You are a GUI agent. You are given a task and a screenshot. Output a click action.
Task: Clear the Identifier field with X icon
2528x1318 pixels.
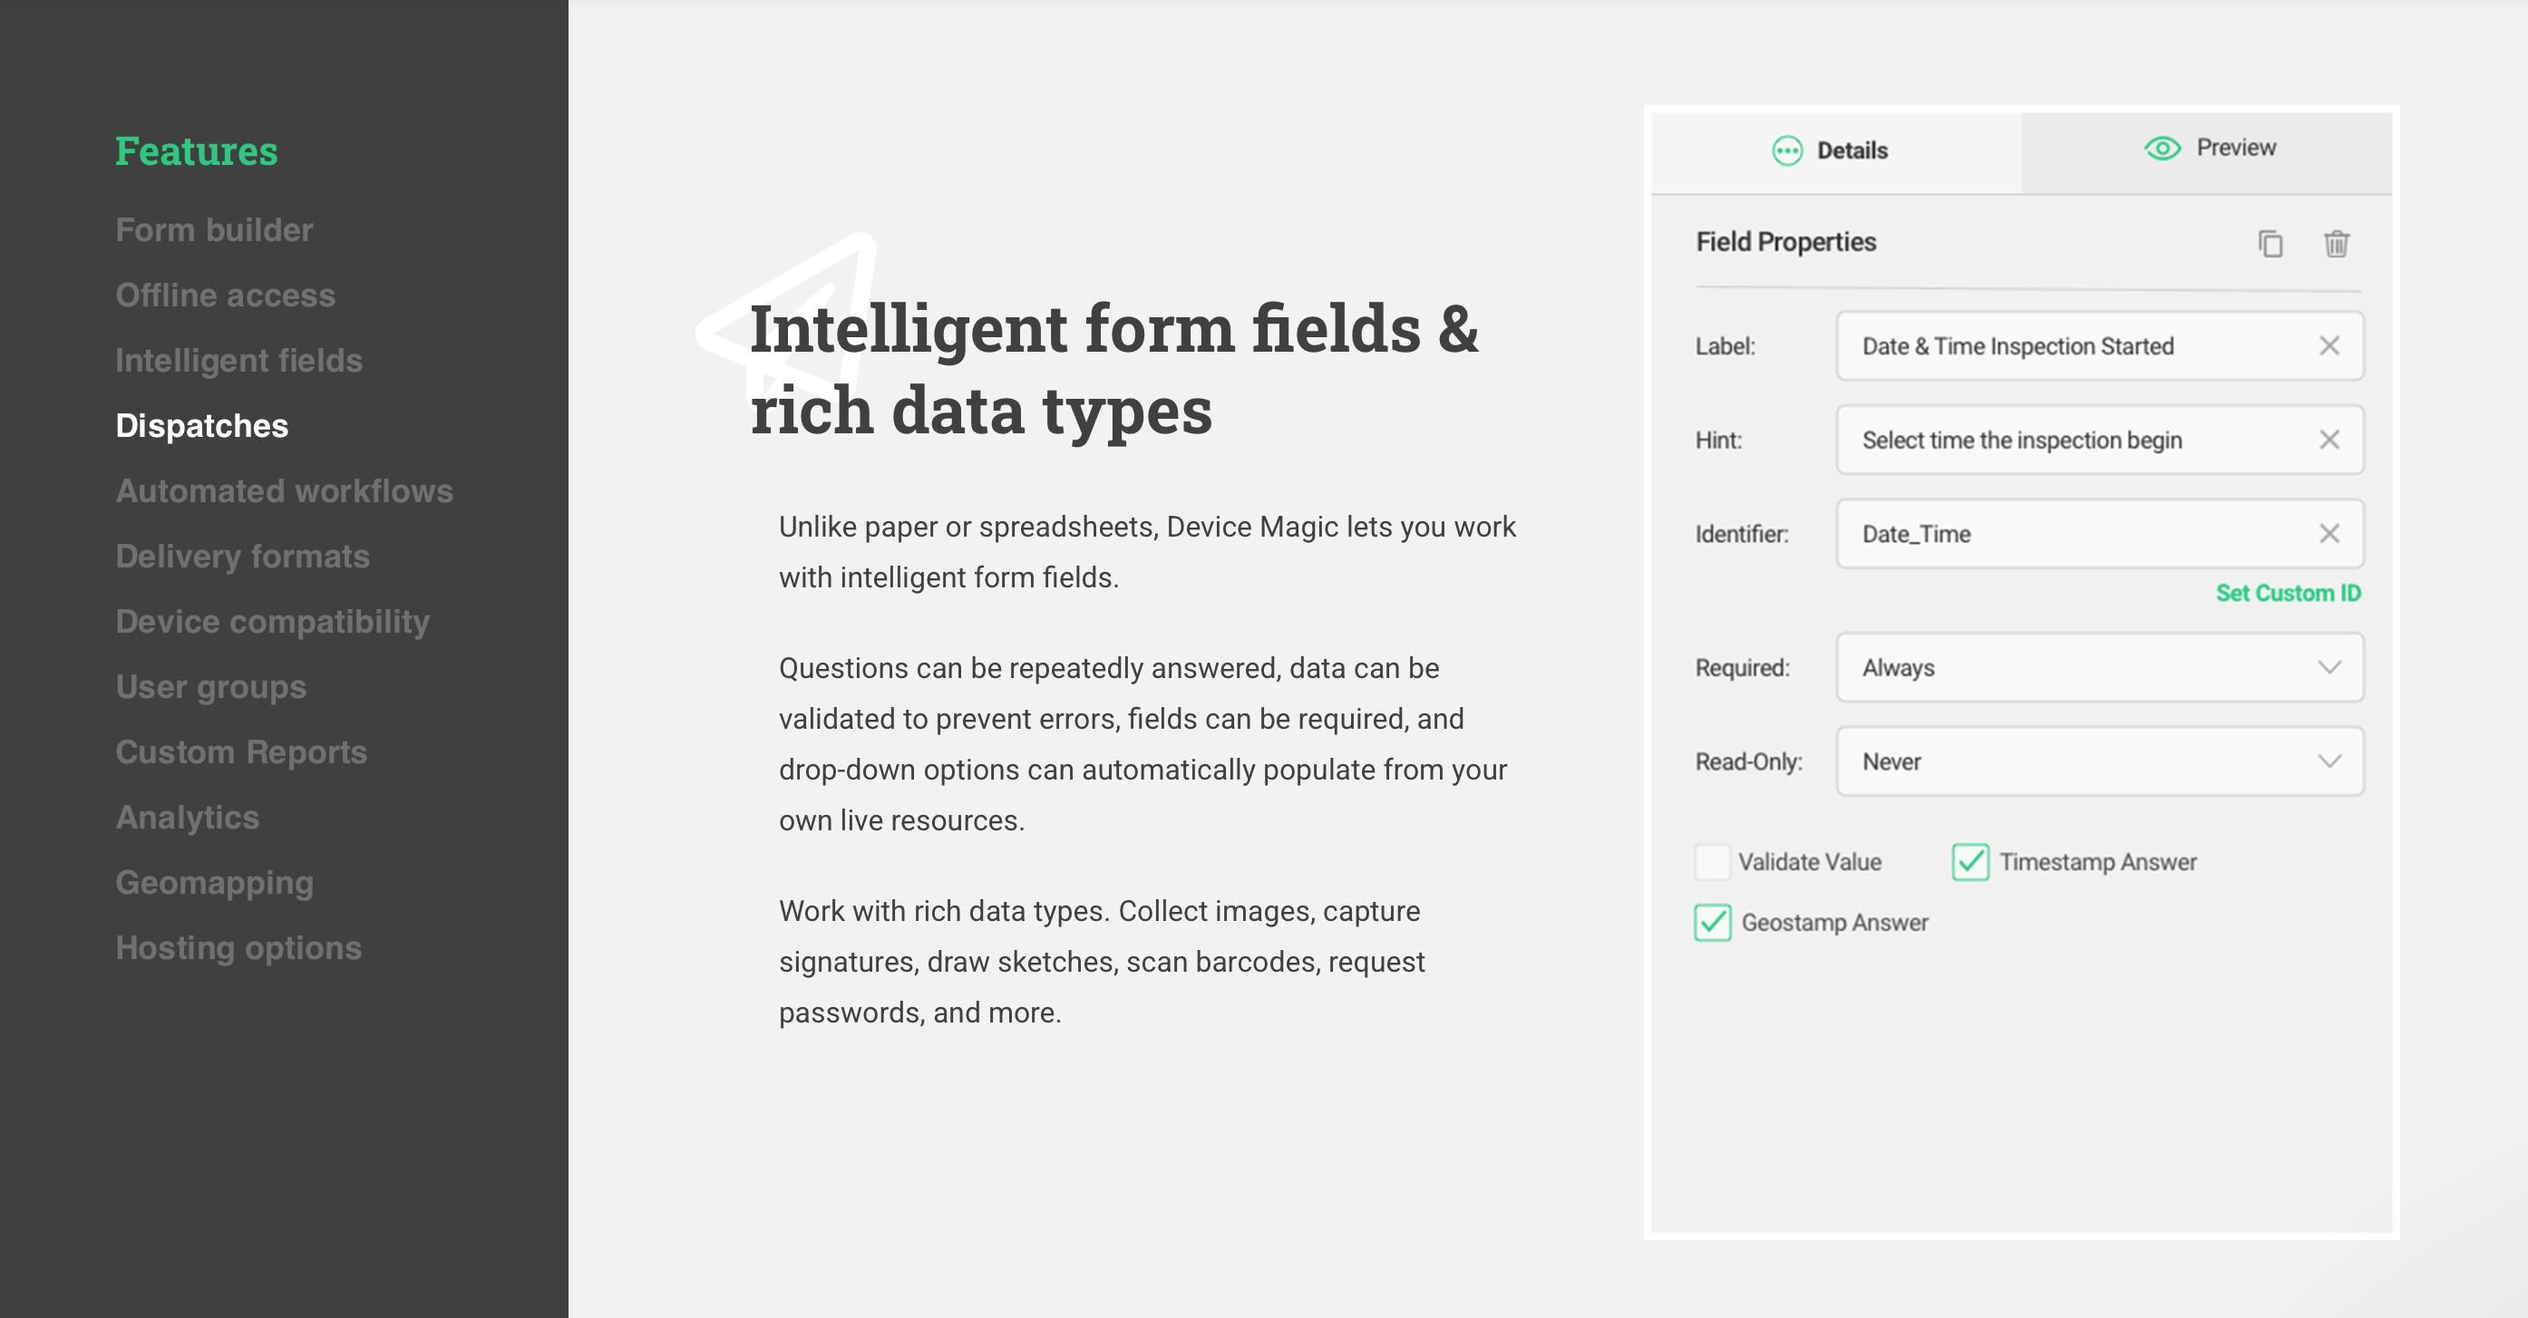(x=2329, y=533)
